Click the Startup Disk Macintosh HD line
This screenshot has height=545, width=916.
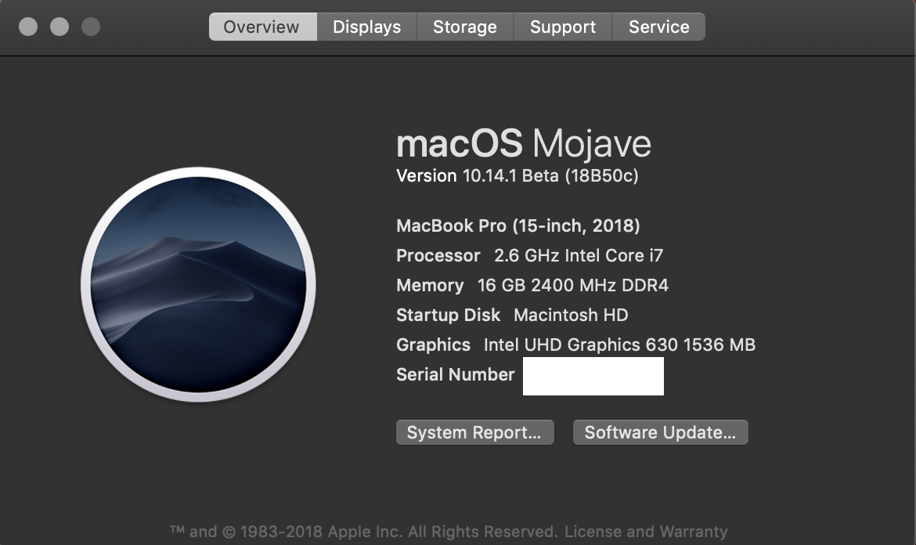click(x=512, y=315)
